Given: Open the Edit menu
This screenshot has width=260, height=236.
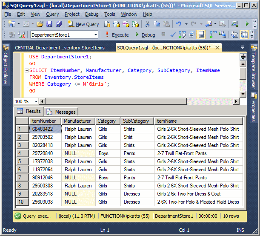Looking at the screenshot, I should pyautogui.click(x=21, y=14).
